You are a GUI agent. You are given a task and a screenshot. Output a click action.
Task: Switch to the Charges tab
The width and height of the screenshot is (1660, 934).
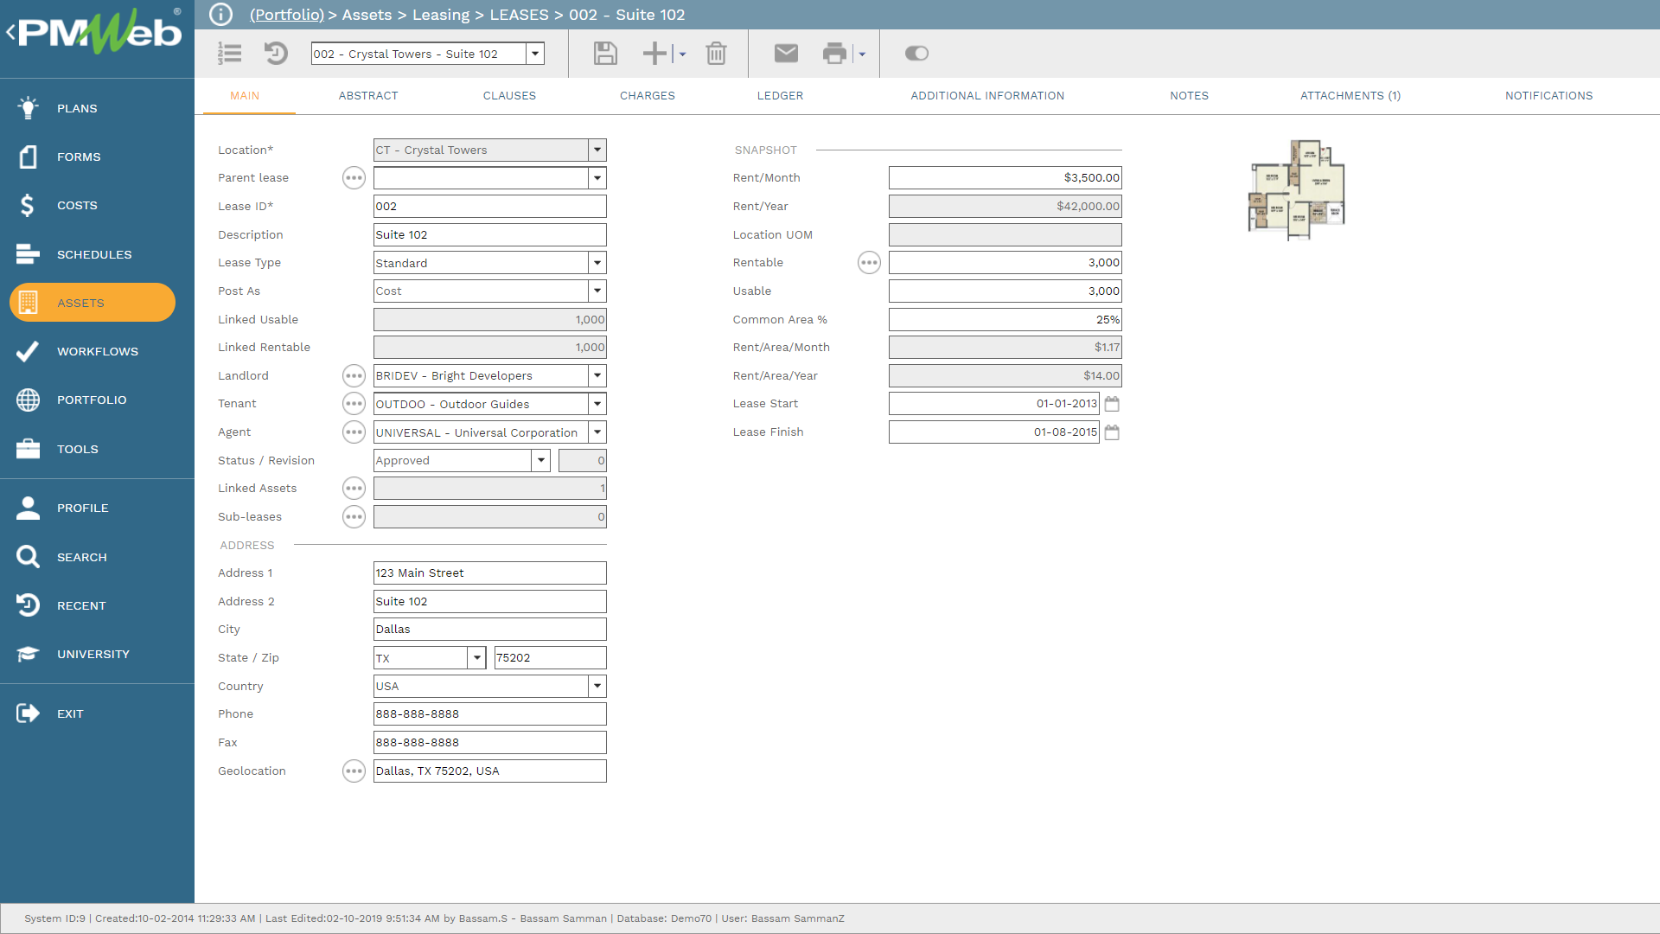[648, 96]
